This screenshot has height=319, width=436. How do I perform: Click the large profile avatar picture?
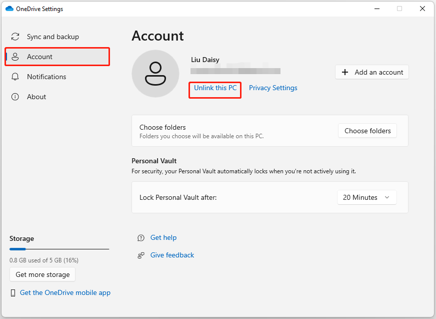(x=155, y=74)
